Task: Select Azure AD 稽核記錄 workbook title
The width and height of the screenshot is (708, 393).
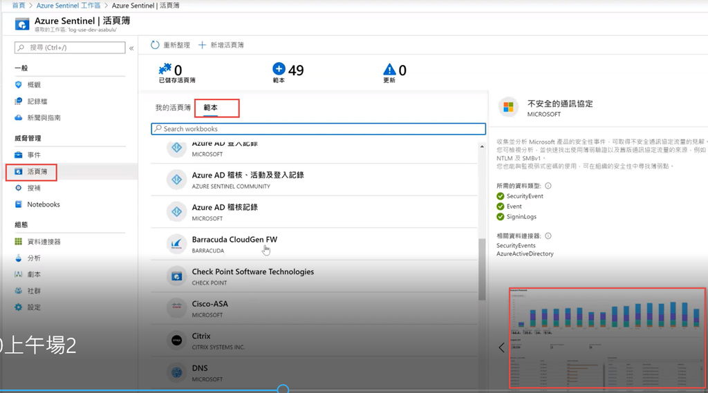Action: 225,208
